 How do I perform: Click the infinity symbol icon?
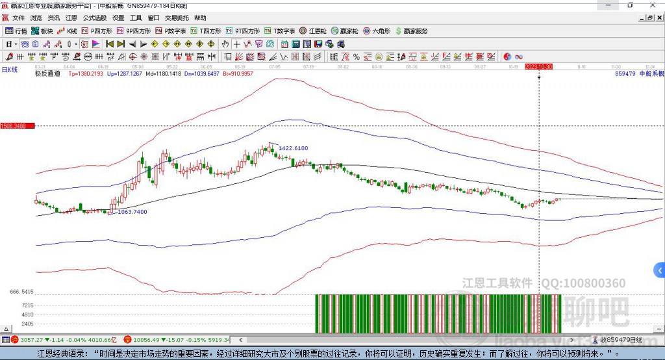pyautogui.click(x=519, y=57)
